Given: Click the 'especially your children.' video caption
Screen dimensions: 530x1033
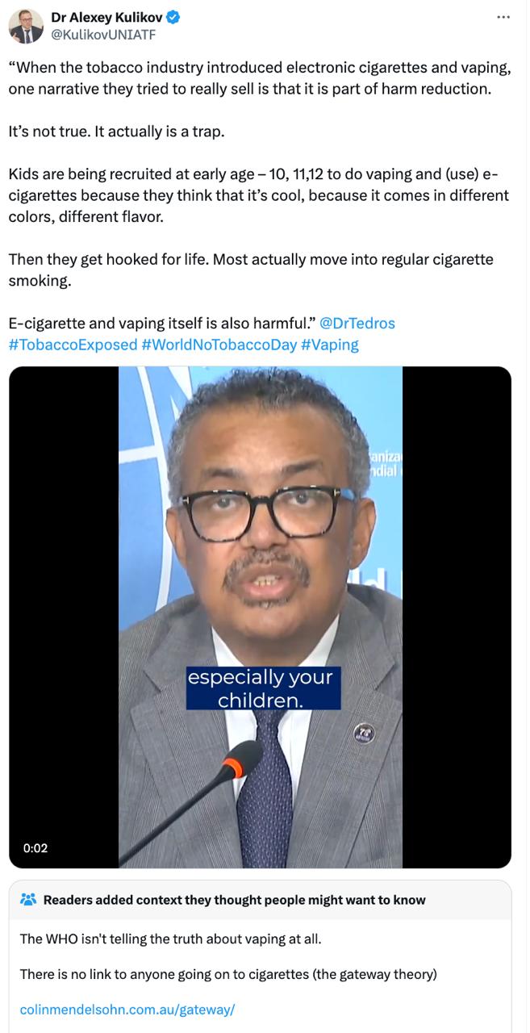Looking at the screenshot, I should pyautogui.click(x=261, y=688).
